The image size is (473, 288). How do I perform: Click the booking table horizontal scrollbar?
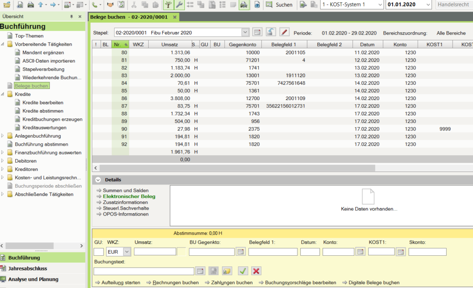coord(237,168)
